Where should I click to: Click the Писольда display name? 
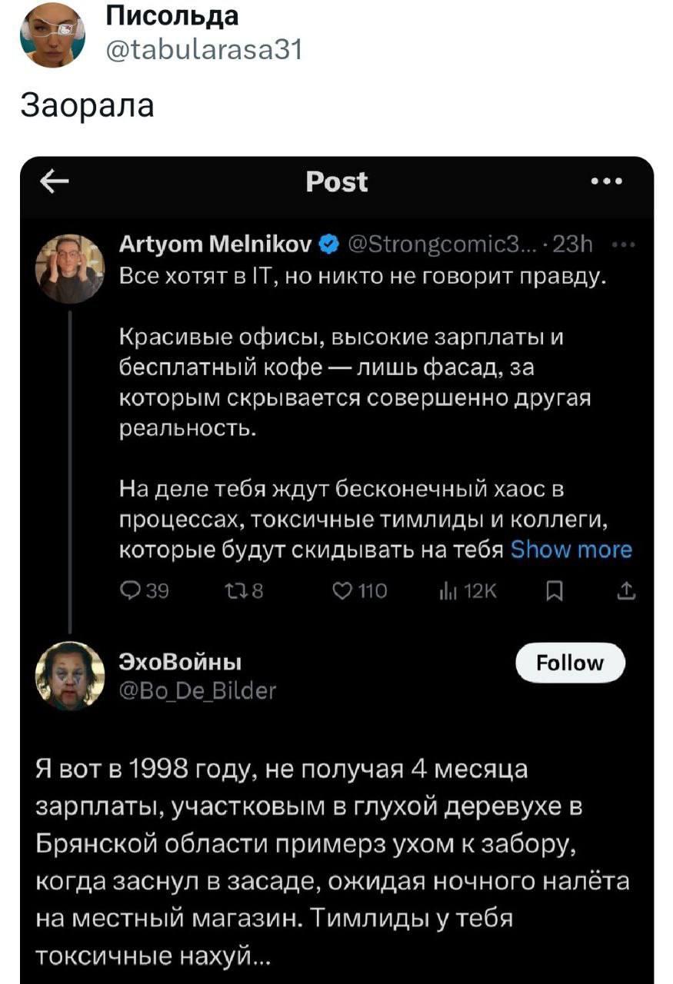(x=171, y=16)
